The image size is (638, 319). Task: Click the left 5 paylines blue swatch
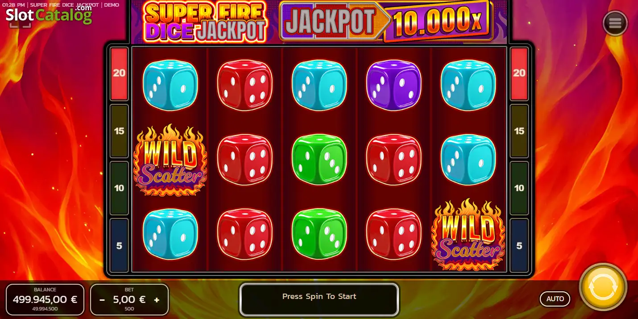click(x=119, y=245)
